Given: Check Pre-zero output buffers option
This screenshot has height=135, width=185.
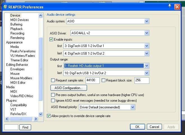Looking at the screenshot, I should coord(53,95).
